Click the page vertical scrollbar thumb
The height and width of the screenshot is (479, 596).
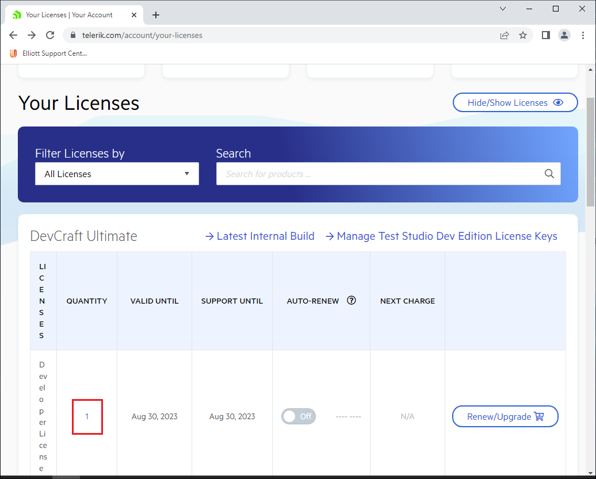[590, 152]
